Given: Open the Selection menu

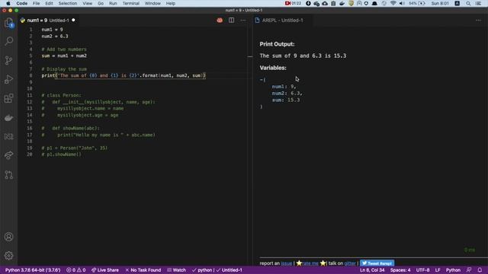Looking at the screenshot, I should tap(68, 3).
